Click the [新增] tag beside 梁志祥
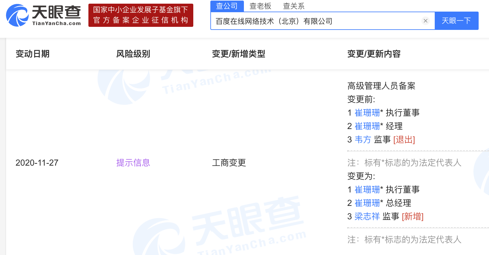Image resolution: width=489 pixels, height=255 pixels. (413, 217)
